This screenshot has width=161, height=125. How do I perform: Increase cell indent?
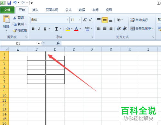tap(125, 29)
